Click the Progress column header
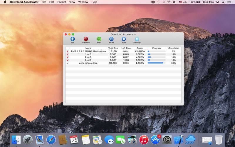The height and width of the screenshot is (147, 235). pos(157,48)
